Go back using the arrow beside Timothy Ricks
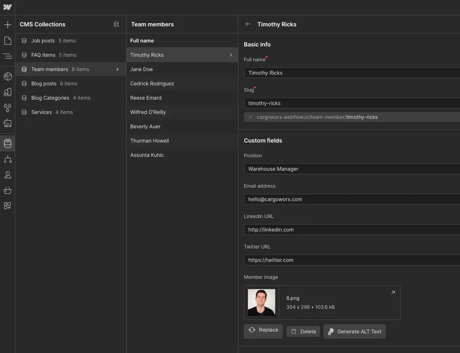 (248, 24)
